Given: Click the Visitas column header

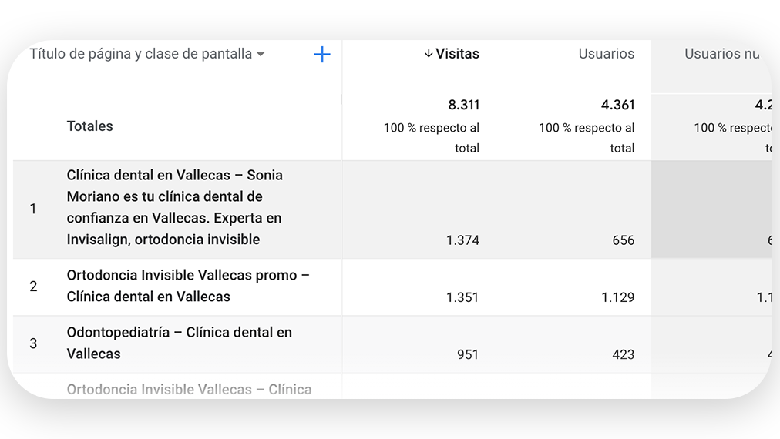Looking at the screenshot, I should [457, 54].
